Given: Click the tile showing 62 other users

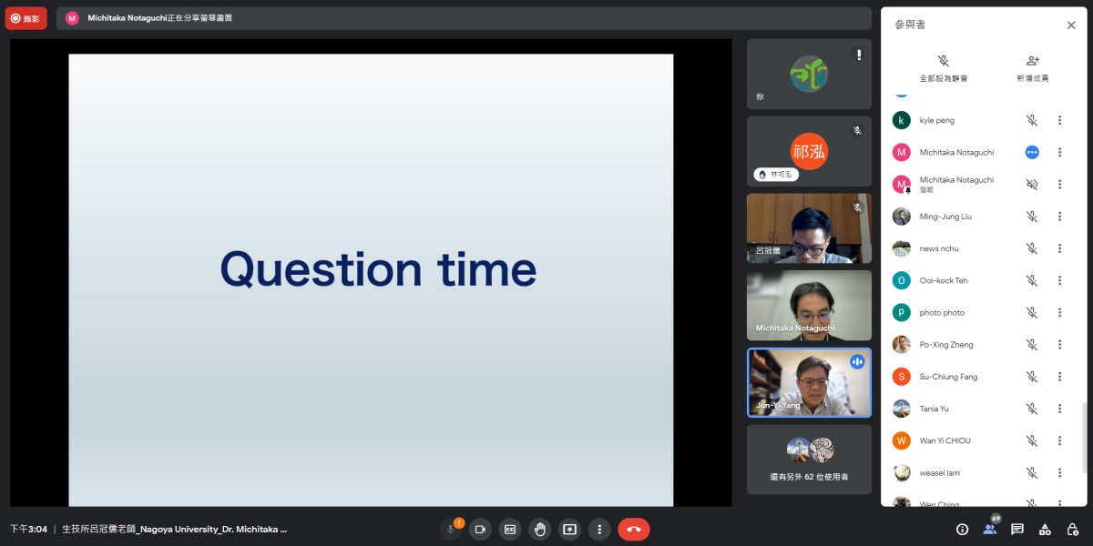Looking at the screenshot, I should coord(809,460).
